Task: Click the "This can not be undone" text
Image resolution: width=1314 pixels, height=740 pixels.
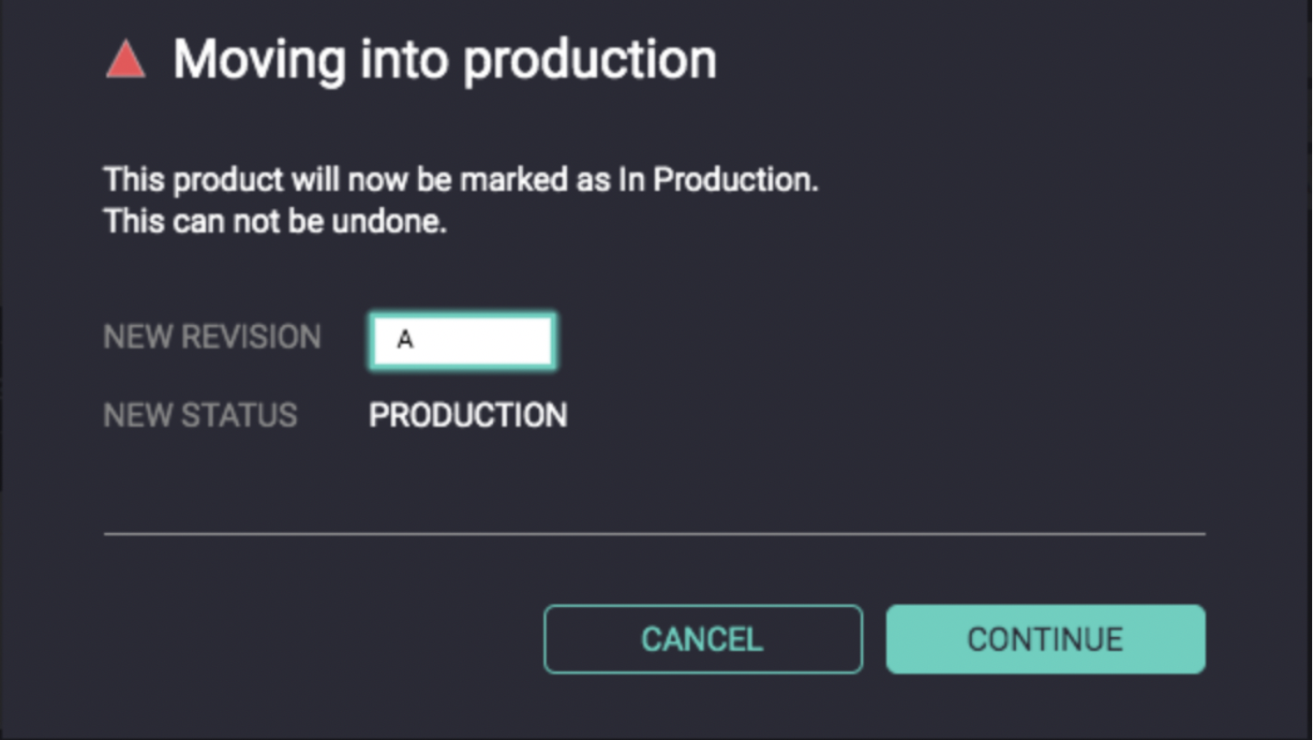Action: point(275,222)
